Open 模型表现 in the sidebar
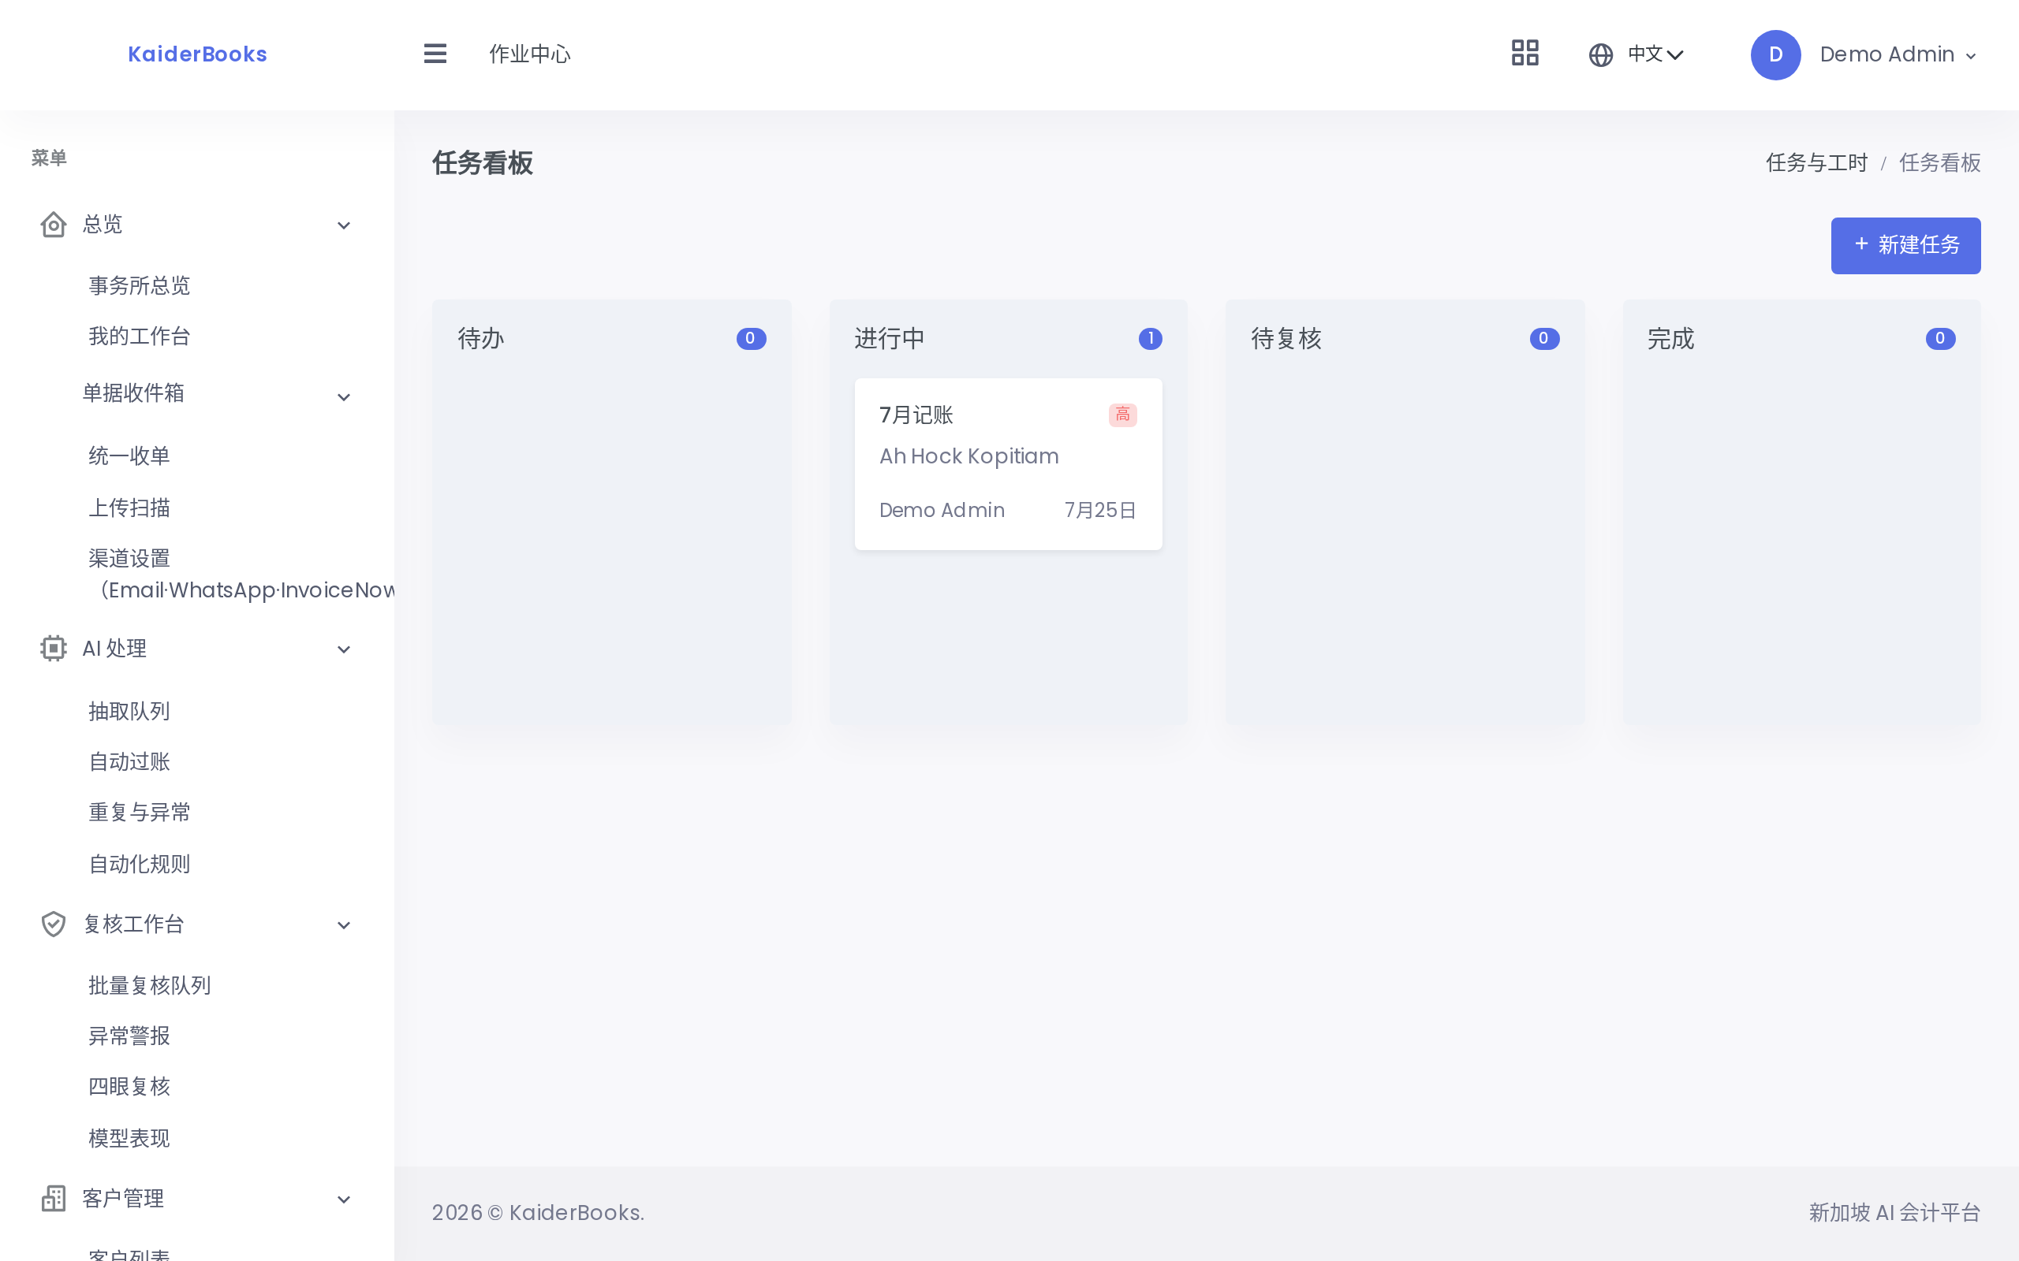Viewport: 2019px width, 1261px height. (129, 1138)
